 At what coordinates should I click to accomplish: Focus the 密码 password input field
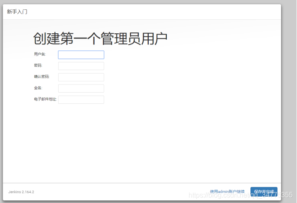(81, 66)
